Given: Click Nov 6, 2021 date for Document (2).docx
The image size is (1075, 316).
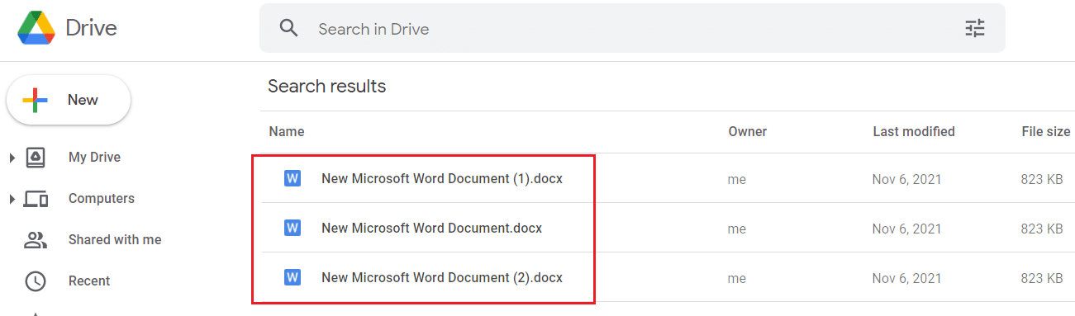Looking at the screenshot, I should tap(907, 278).
